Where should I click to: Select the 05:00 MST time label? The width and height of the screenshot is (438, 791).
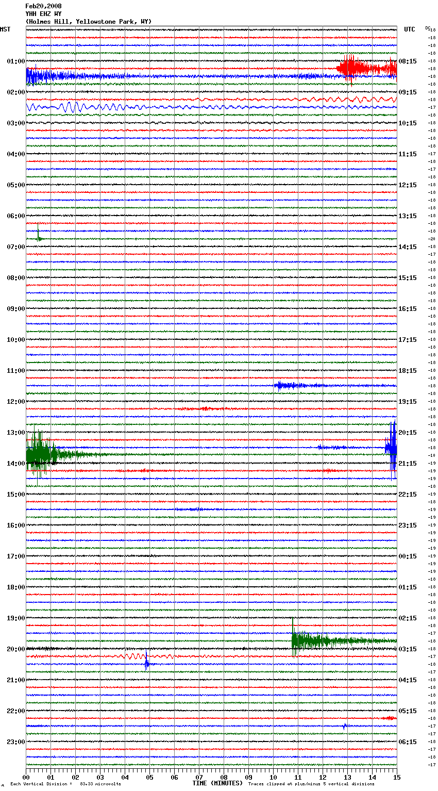pyautogui.click(x=16, y=185)
